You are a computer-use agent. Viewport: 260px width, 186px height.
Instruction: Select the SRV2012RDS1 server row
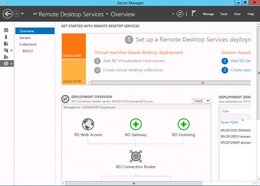tap(235, 137)
